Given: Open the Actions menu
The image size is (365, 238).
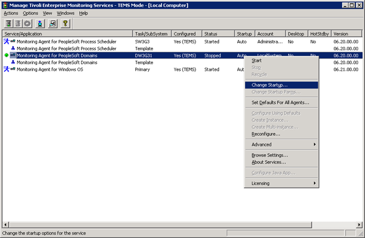Looking at the screenshot, I should 11,13.
